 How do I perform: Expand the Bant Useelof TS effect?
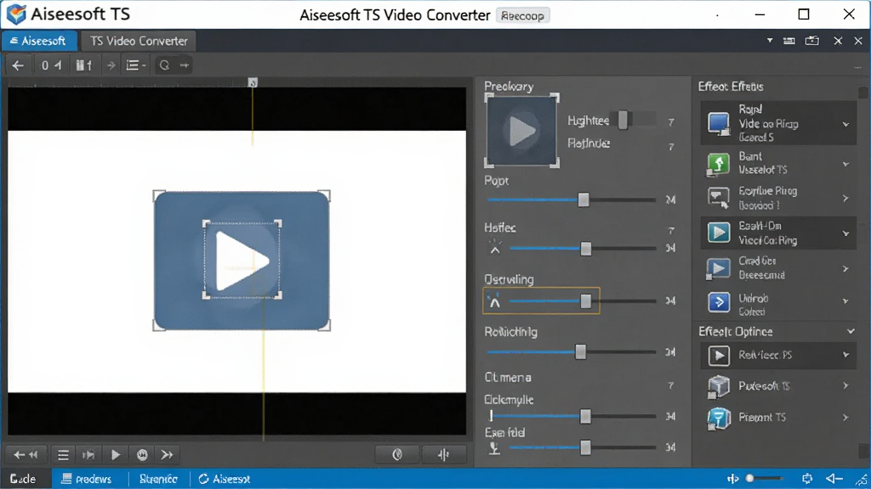845,164
